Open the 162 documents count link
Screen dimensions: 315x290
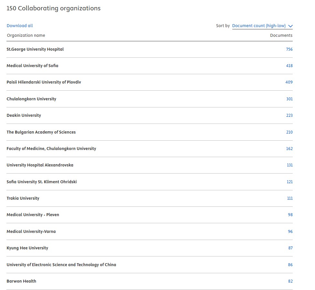click(x=289, y=149)
